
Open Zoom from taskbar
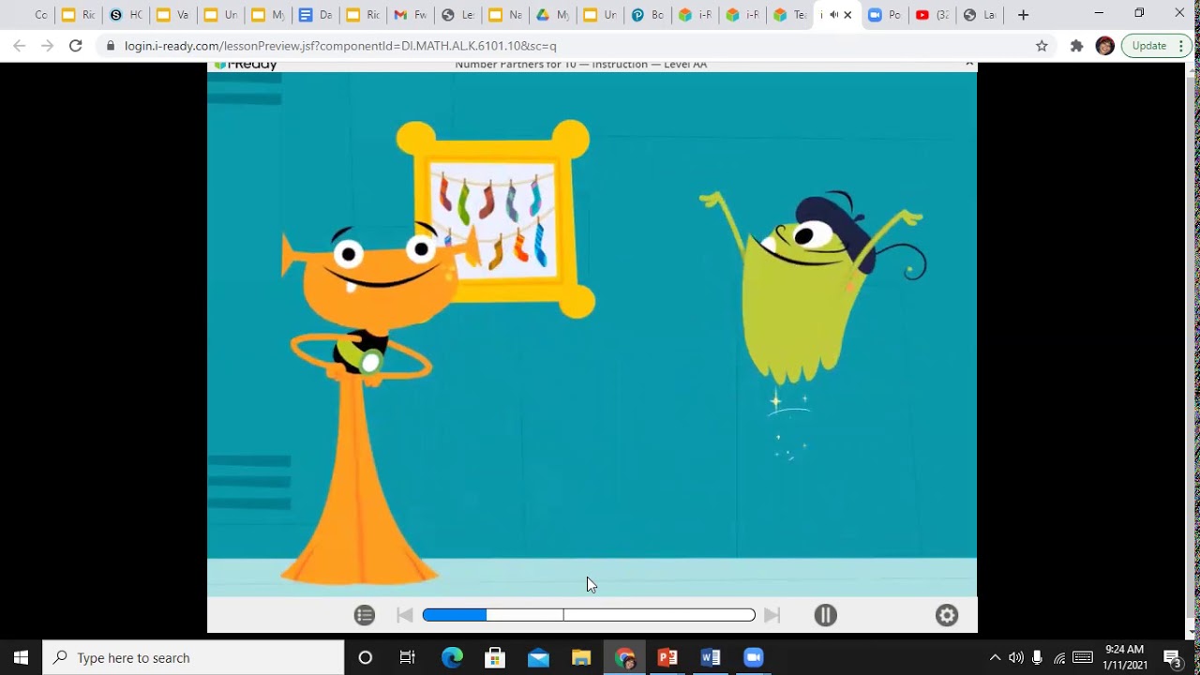pos(754,657)
